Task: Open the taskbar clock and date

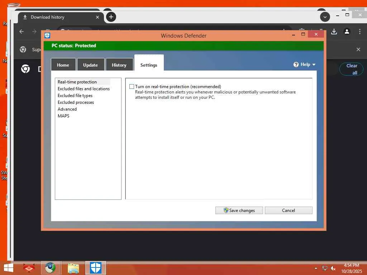Action: pyautogui.click(x=351, y=268)
